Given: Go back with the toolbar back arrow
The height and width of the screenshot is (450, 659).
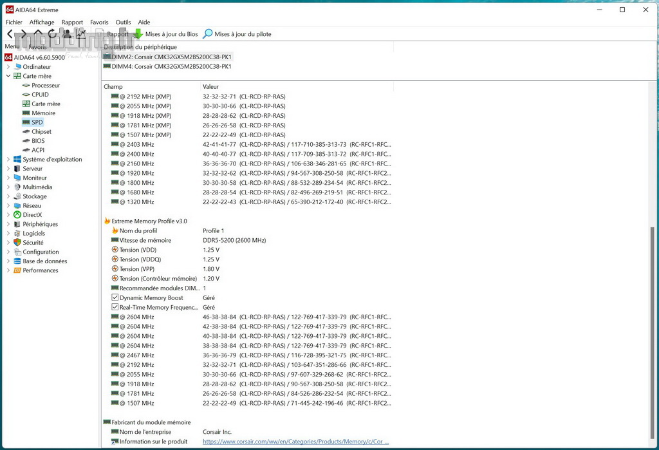Looking at the screenshot, I should pos(10,33).
